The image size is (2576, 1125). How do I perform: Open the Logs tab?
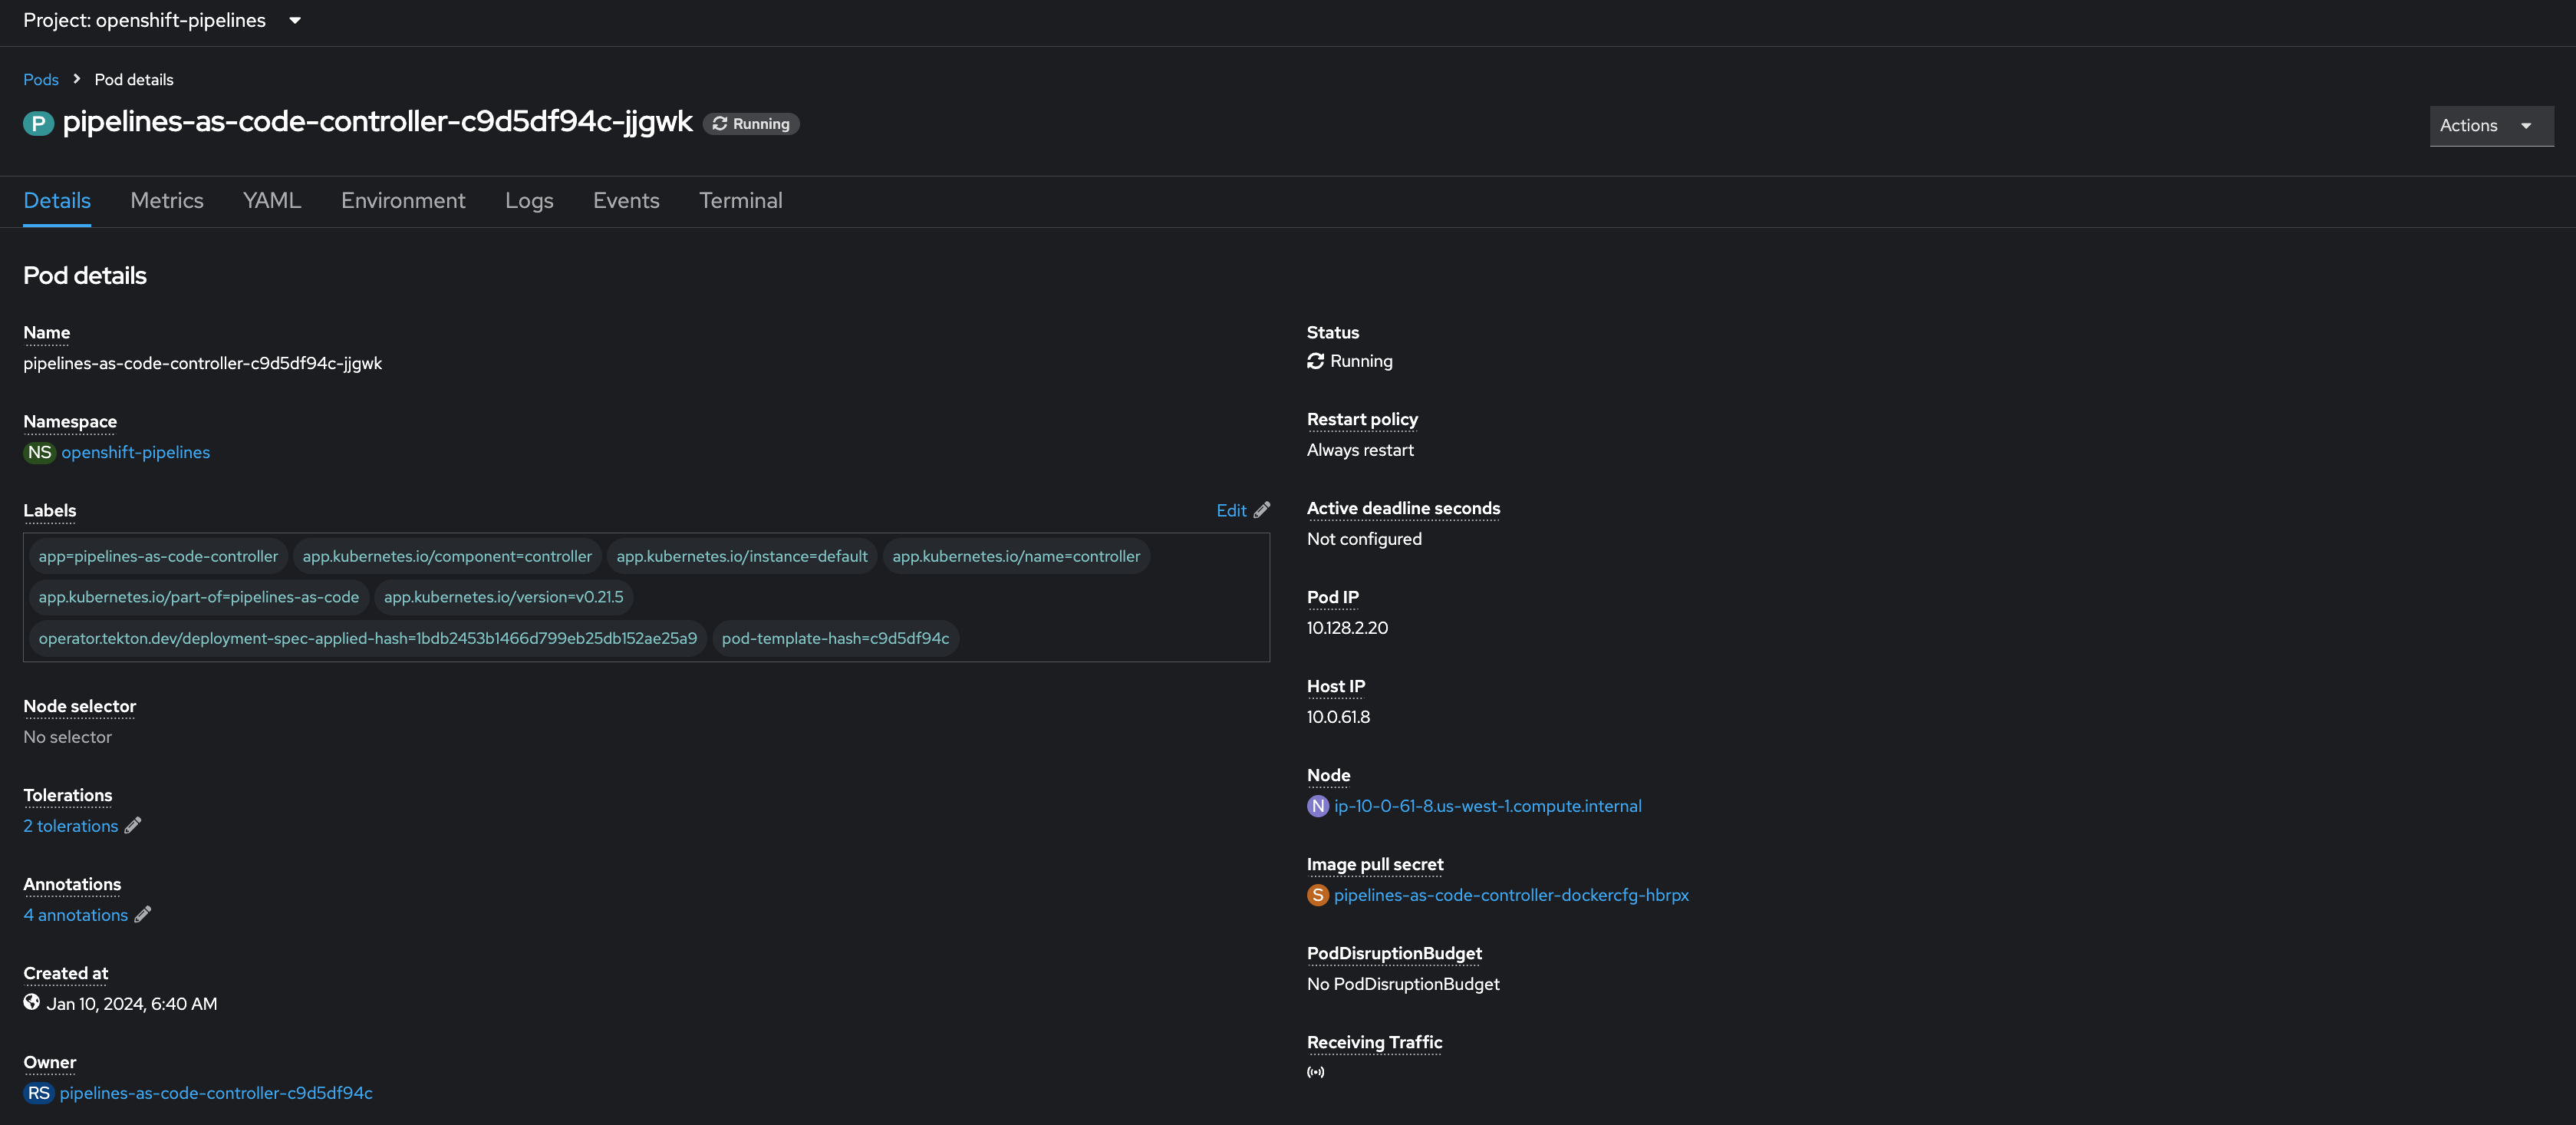(529, 200)
